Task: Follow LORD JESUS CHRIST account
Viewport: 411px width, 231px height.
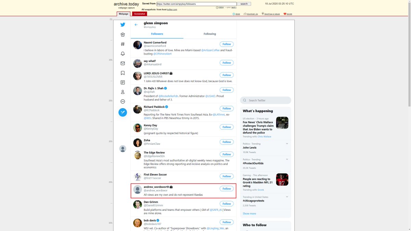Action: point(227,75)
